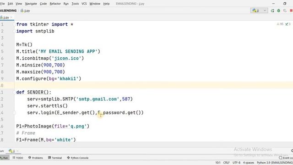Click the import smtplib line
This screenshot has height=165, width=293.
click(35, 31)
